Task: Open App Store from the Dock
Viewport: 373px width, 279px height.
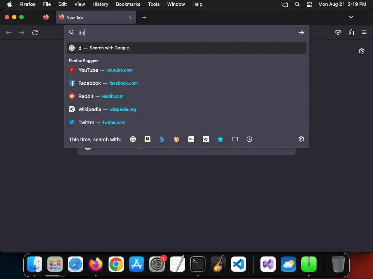Action: [137, 264]
